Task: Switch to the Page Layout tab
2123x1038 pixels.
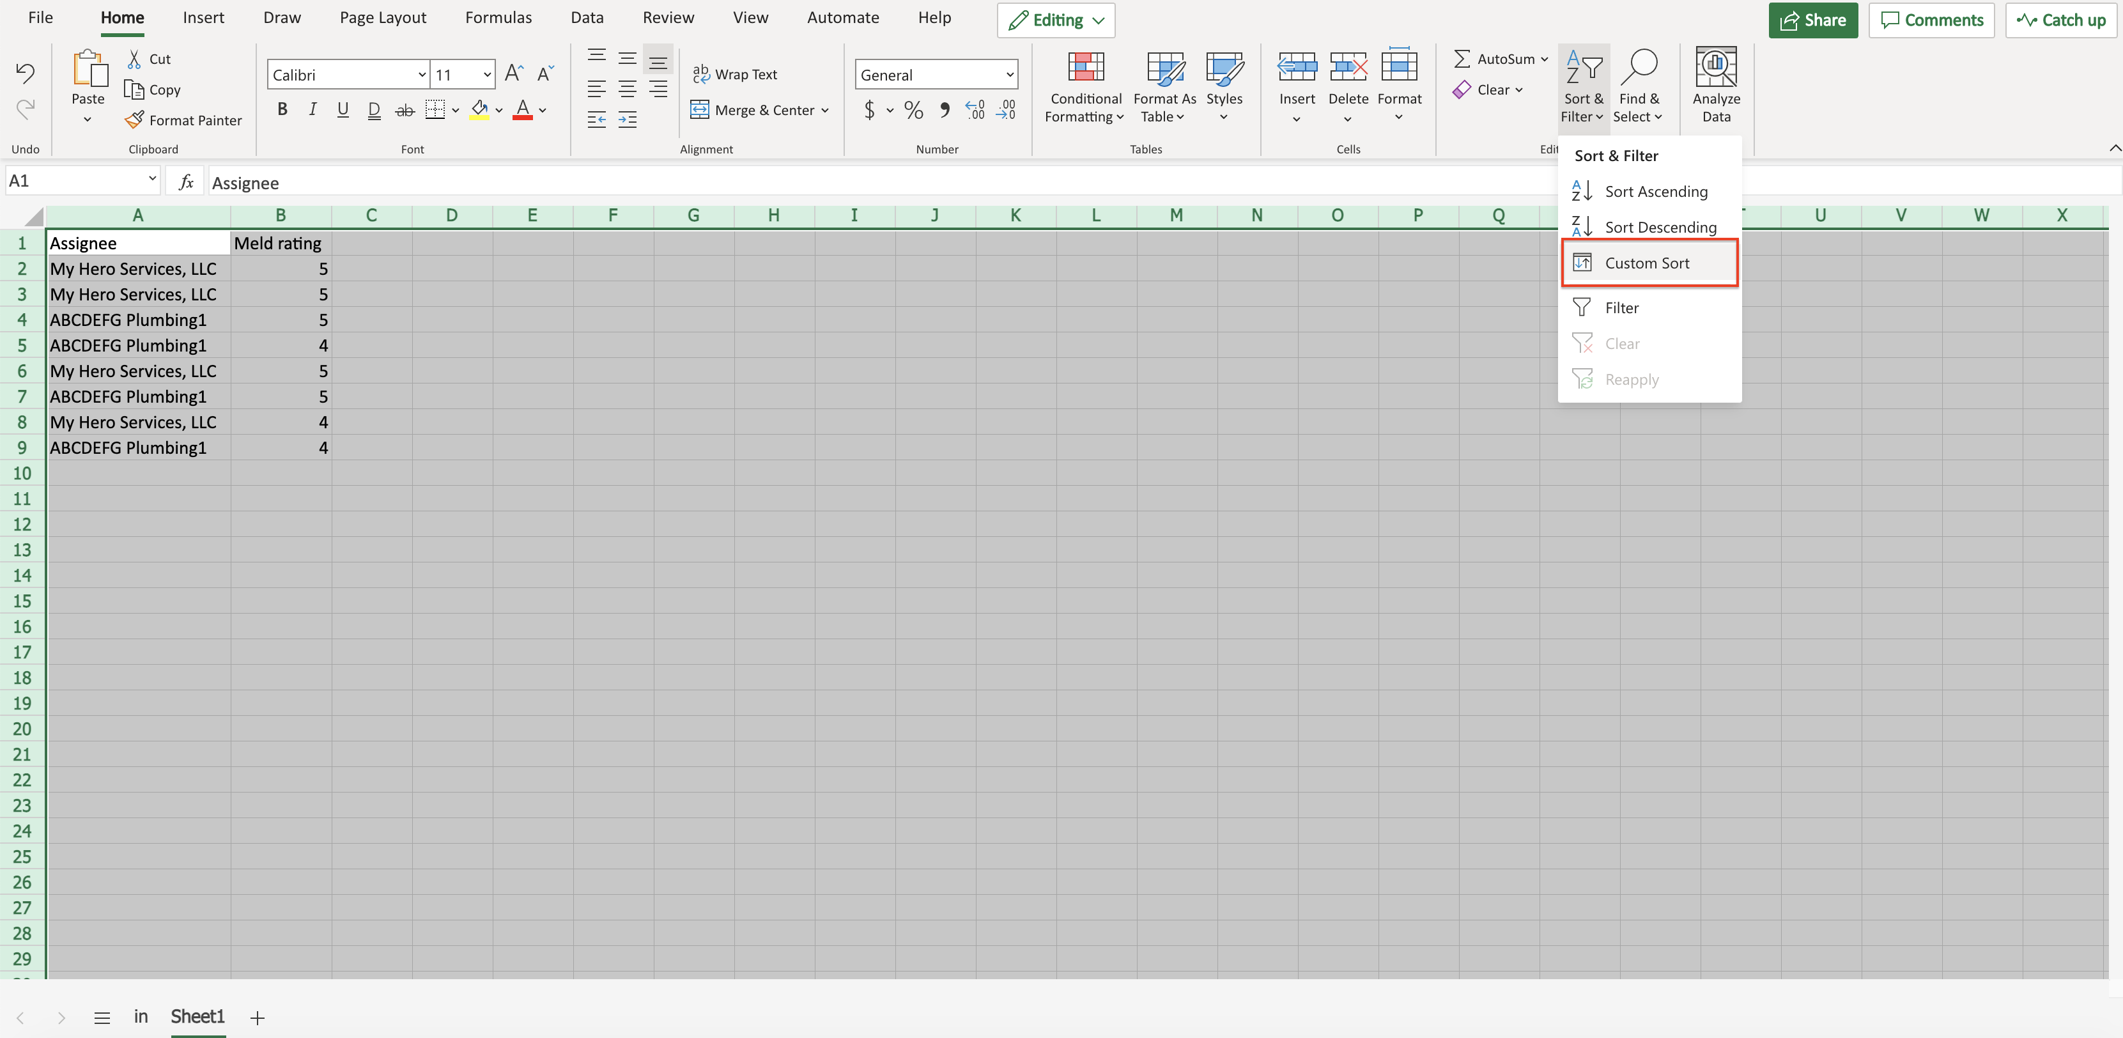Action: click(x=382, y=17)
